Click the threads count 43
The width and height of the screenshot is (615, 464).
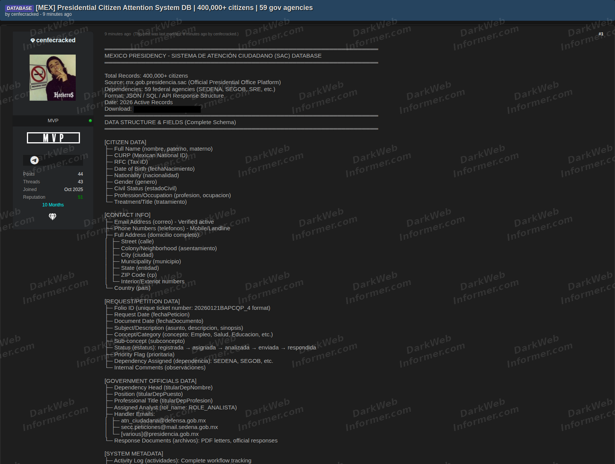click(80, 182)
